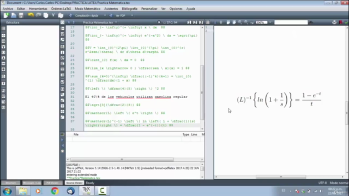The width and height of the screenshot is (349, 196).
Task: Click fit-width icon in the PDF viewer
Action: (x=228, y=22)
